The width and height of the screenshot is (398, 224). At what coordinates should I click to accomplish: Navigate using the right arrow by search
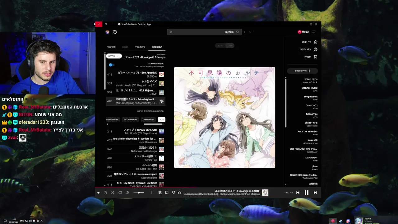(244, 32)
